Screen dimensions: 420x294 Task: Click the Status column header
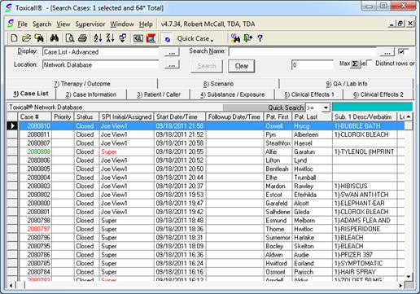pyautogui.click(x=86, y=117)
